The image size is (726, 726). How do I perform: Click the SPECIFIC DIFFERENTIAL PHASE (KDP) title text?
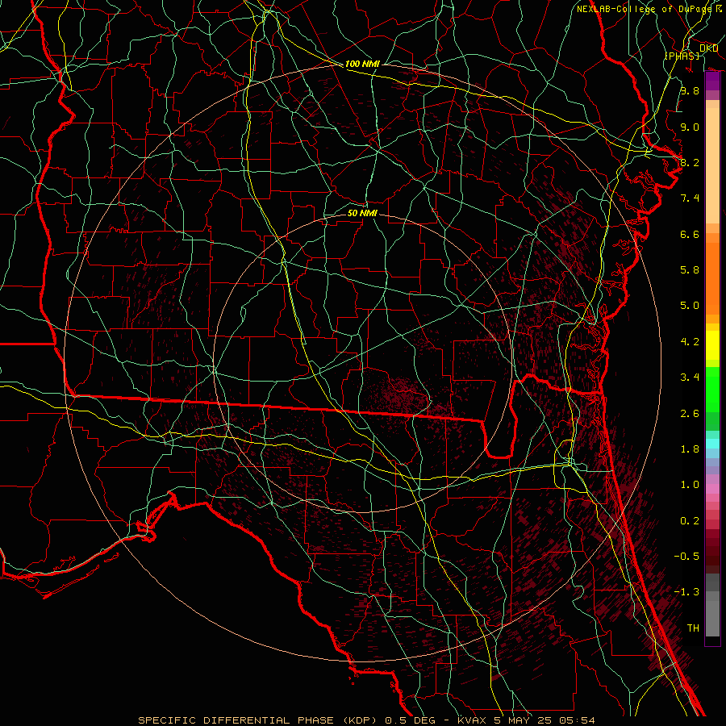point(258,720)
